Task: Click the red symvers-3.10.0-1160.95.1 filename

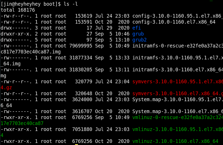Action: [178, 81]
